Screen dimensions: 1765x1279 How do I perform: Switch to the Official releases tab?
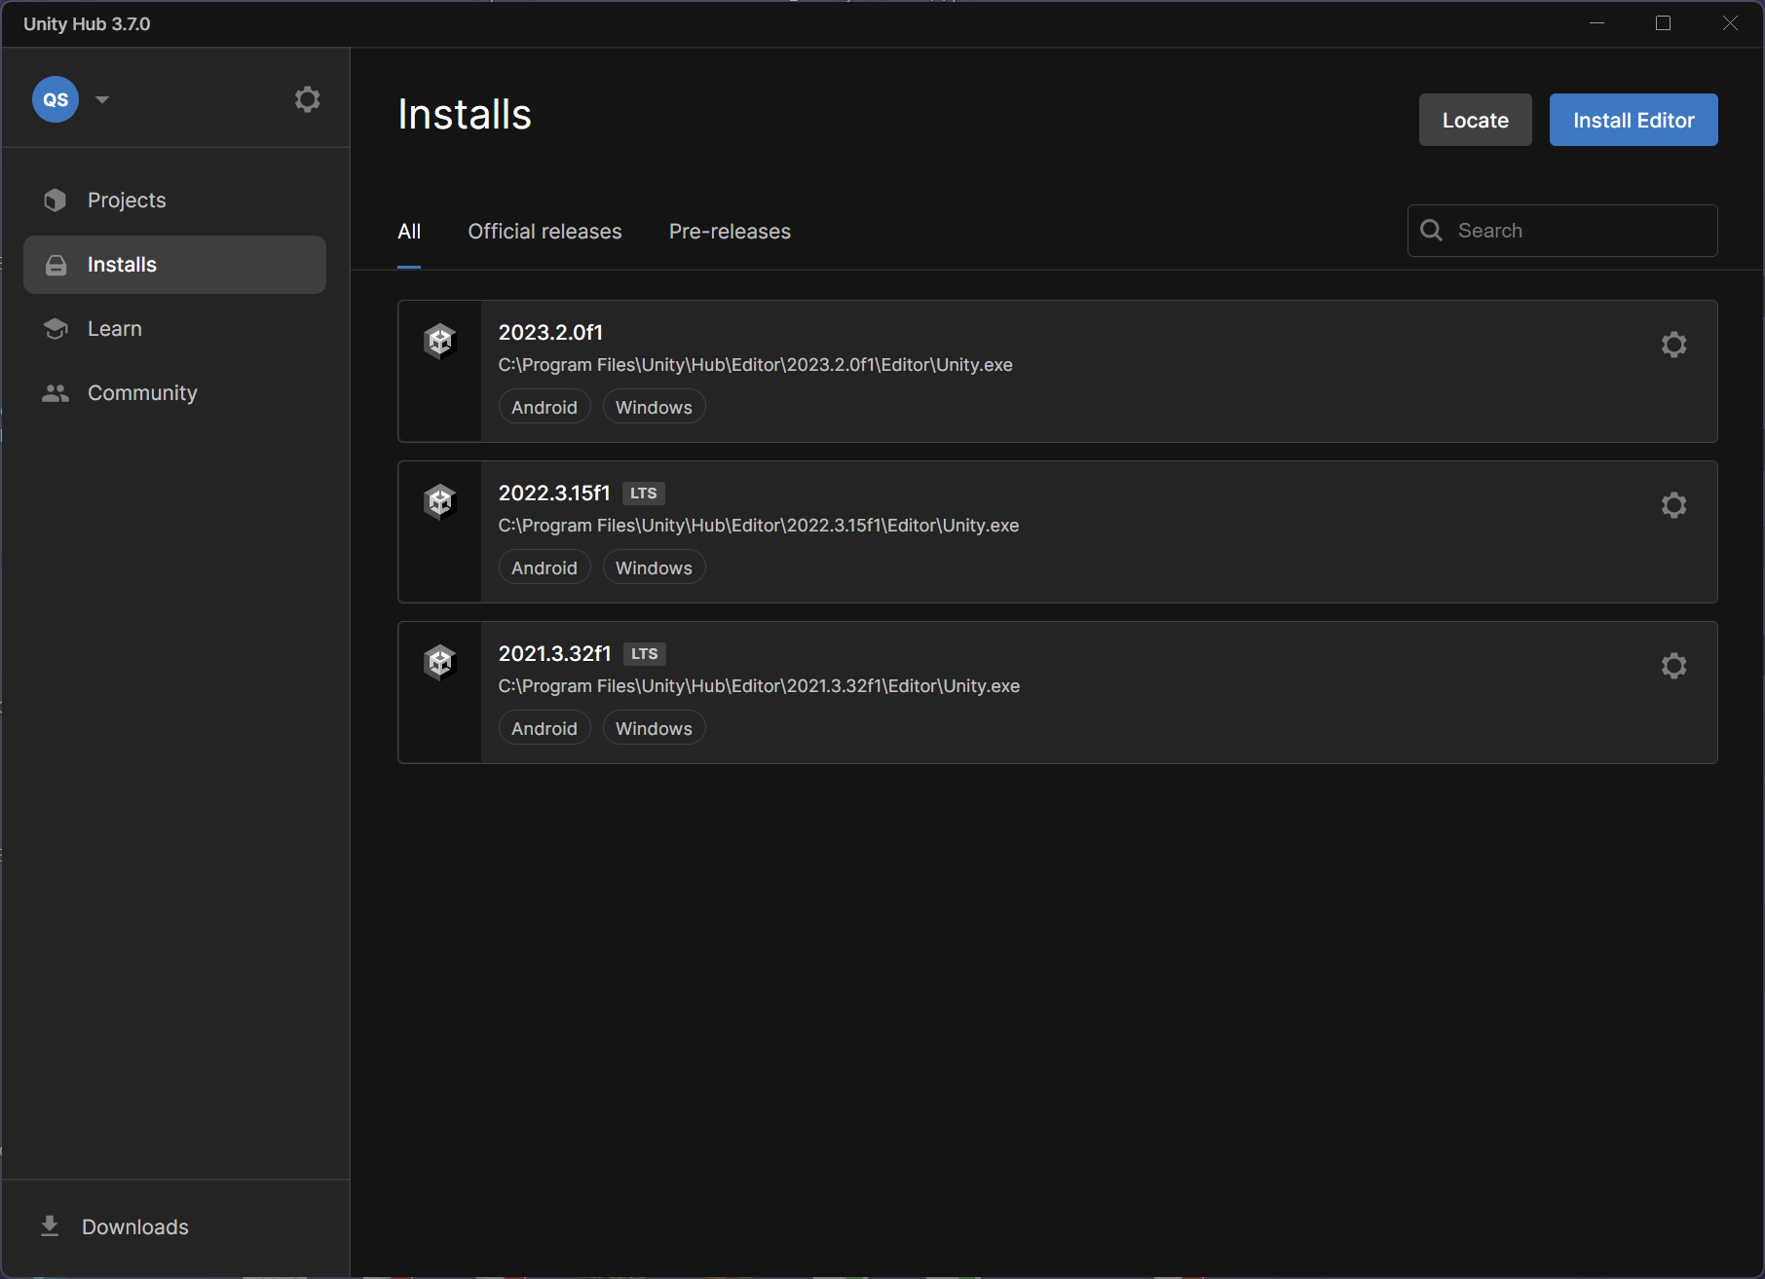(x=545, y=232)
